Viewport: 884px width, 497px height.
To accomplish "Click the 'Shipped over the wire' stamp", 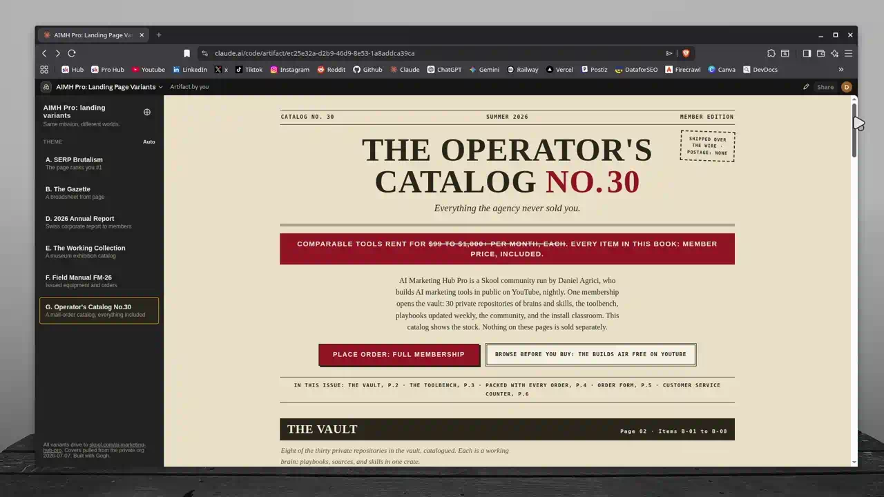I will pos(707,146).
